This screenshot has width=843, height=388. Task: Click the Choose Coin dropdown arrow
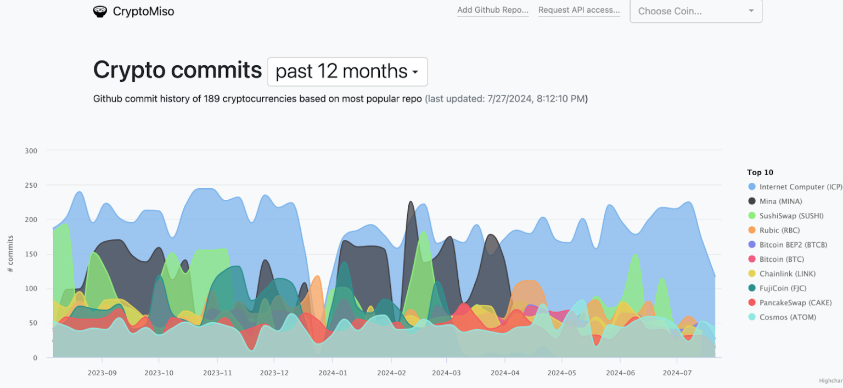pos(752,11)
